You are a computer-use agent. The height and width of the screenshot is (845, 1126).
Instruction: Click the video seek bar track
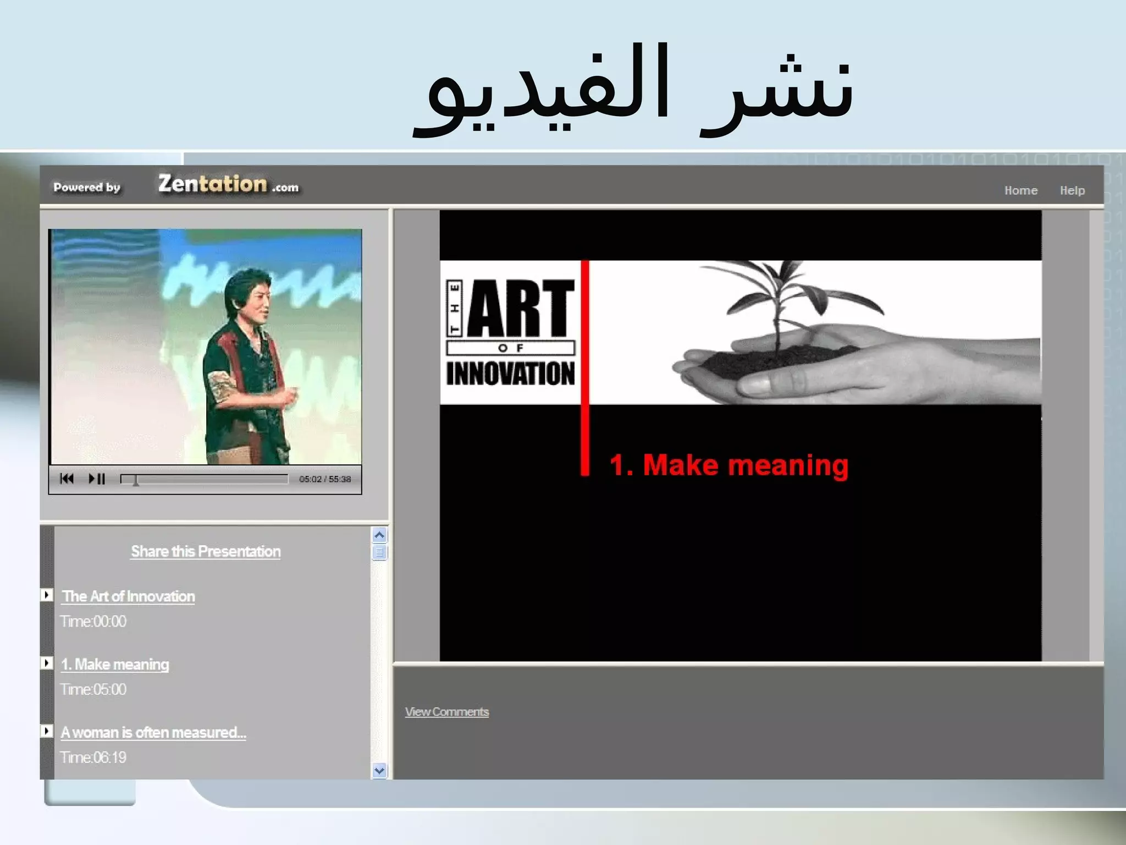click(x=204, y=479)
